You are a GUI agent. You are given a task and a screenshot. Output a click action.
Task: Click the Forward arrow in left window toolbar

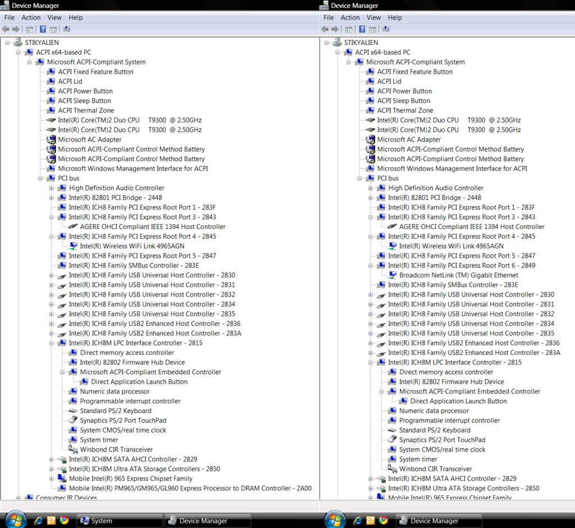(x=16, y=29)
